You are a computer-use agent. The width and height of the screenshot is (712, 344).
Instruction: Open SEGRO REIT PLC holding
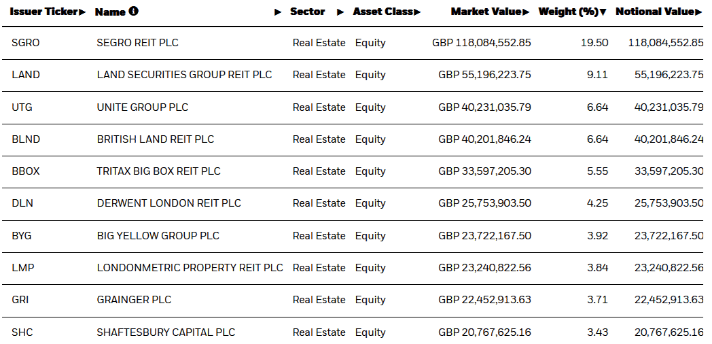(x=137, y=43)
